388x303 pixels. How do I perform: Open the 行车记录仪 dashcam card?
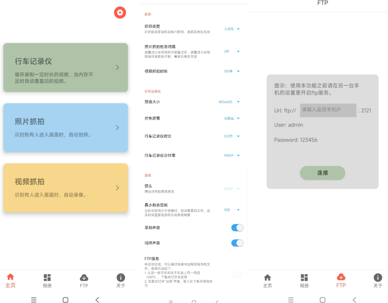click(65, 67)
